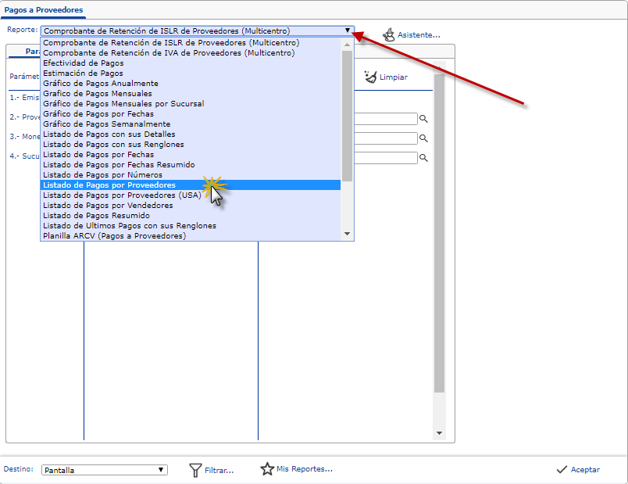Choose Listado de Pagos con sus Renglones

191,145
